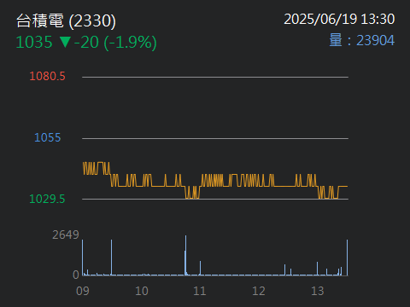Click the volume axis zero label
This screenshot has width=410, height=307.
pos(76,275)
